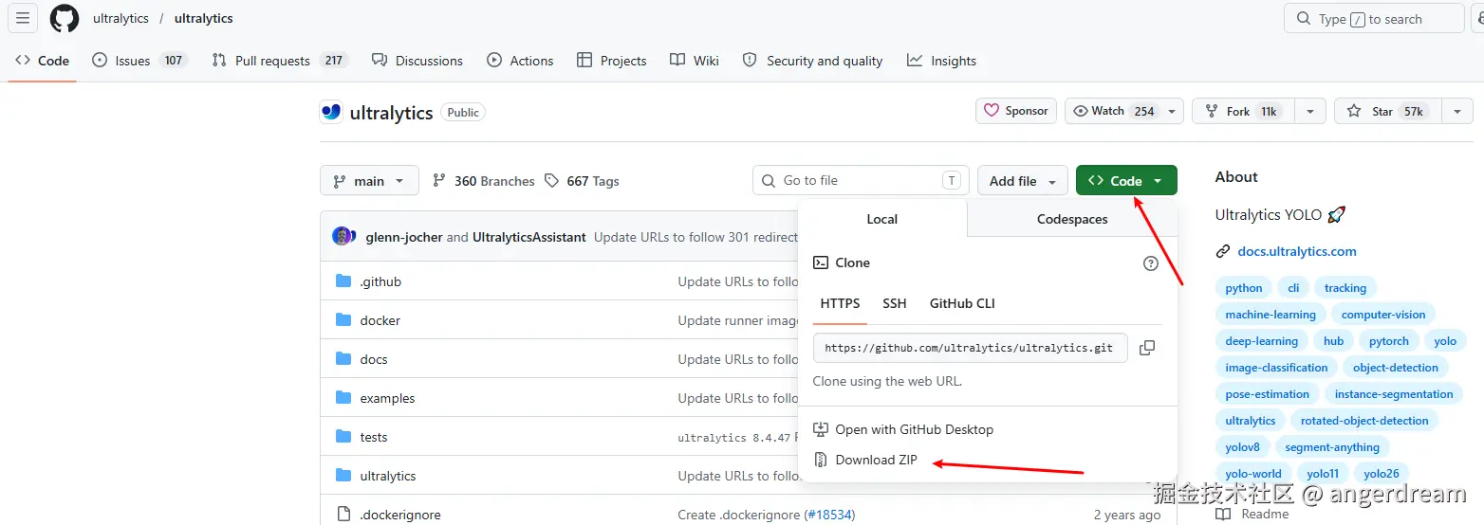
Task: Open the Add file dropdown
Action: (1023, 181)
